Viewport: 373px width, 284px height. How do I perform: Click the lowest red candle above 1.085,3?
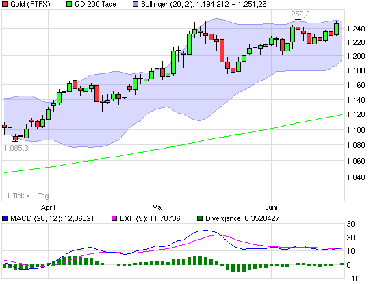tap(15, 138)
